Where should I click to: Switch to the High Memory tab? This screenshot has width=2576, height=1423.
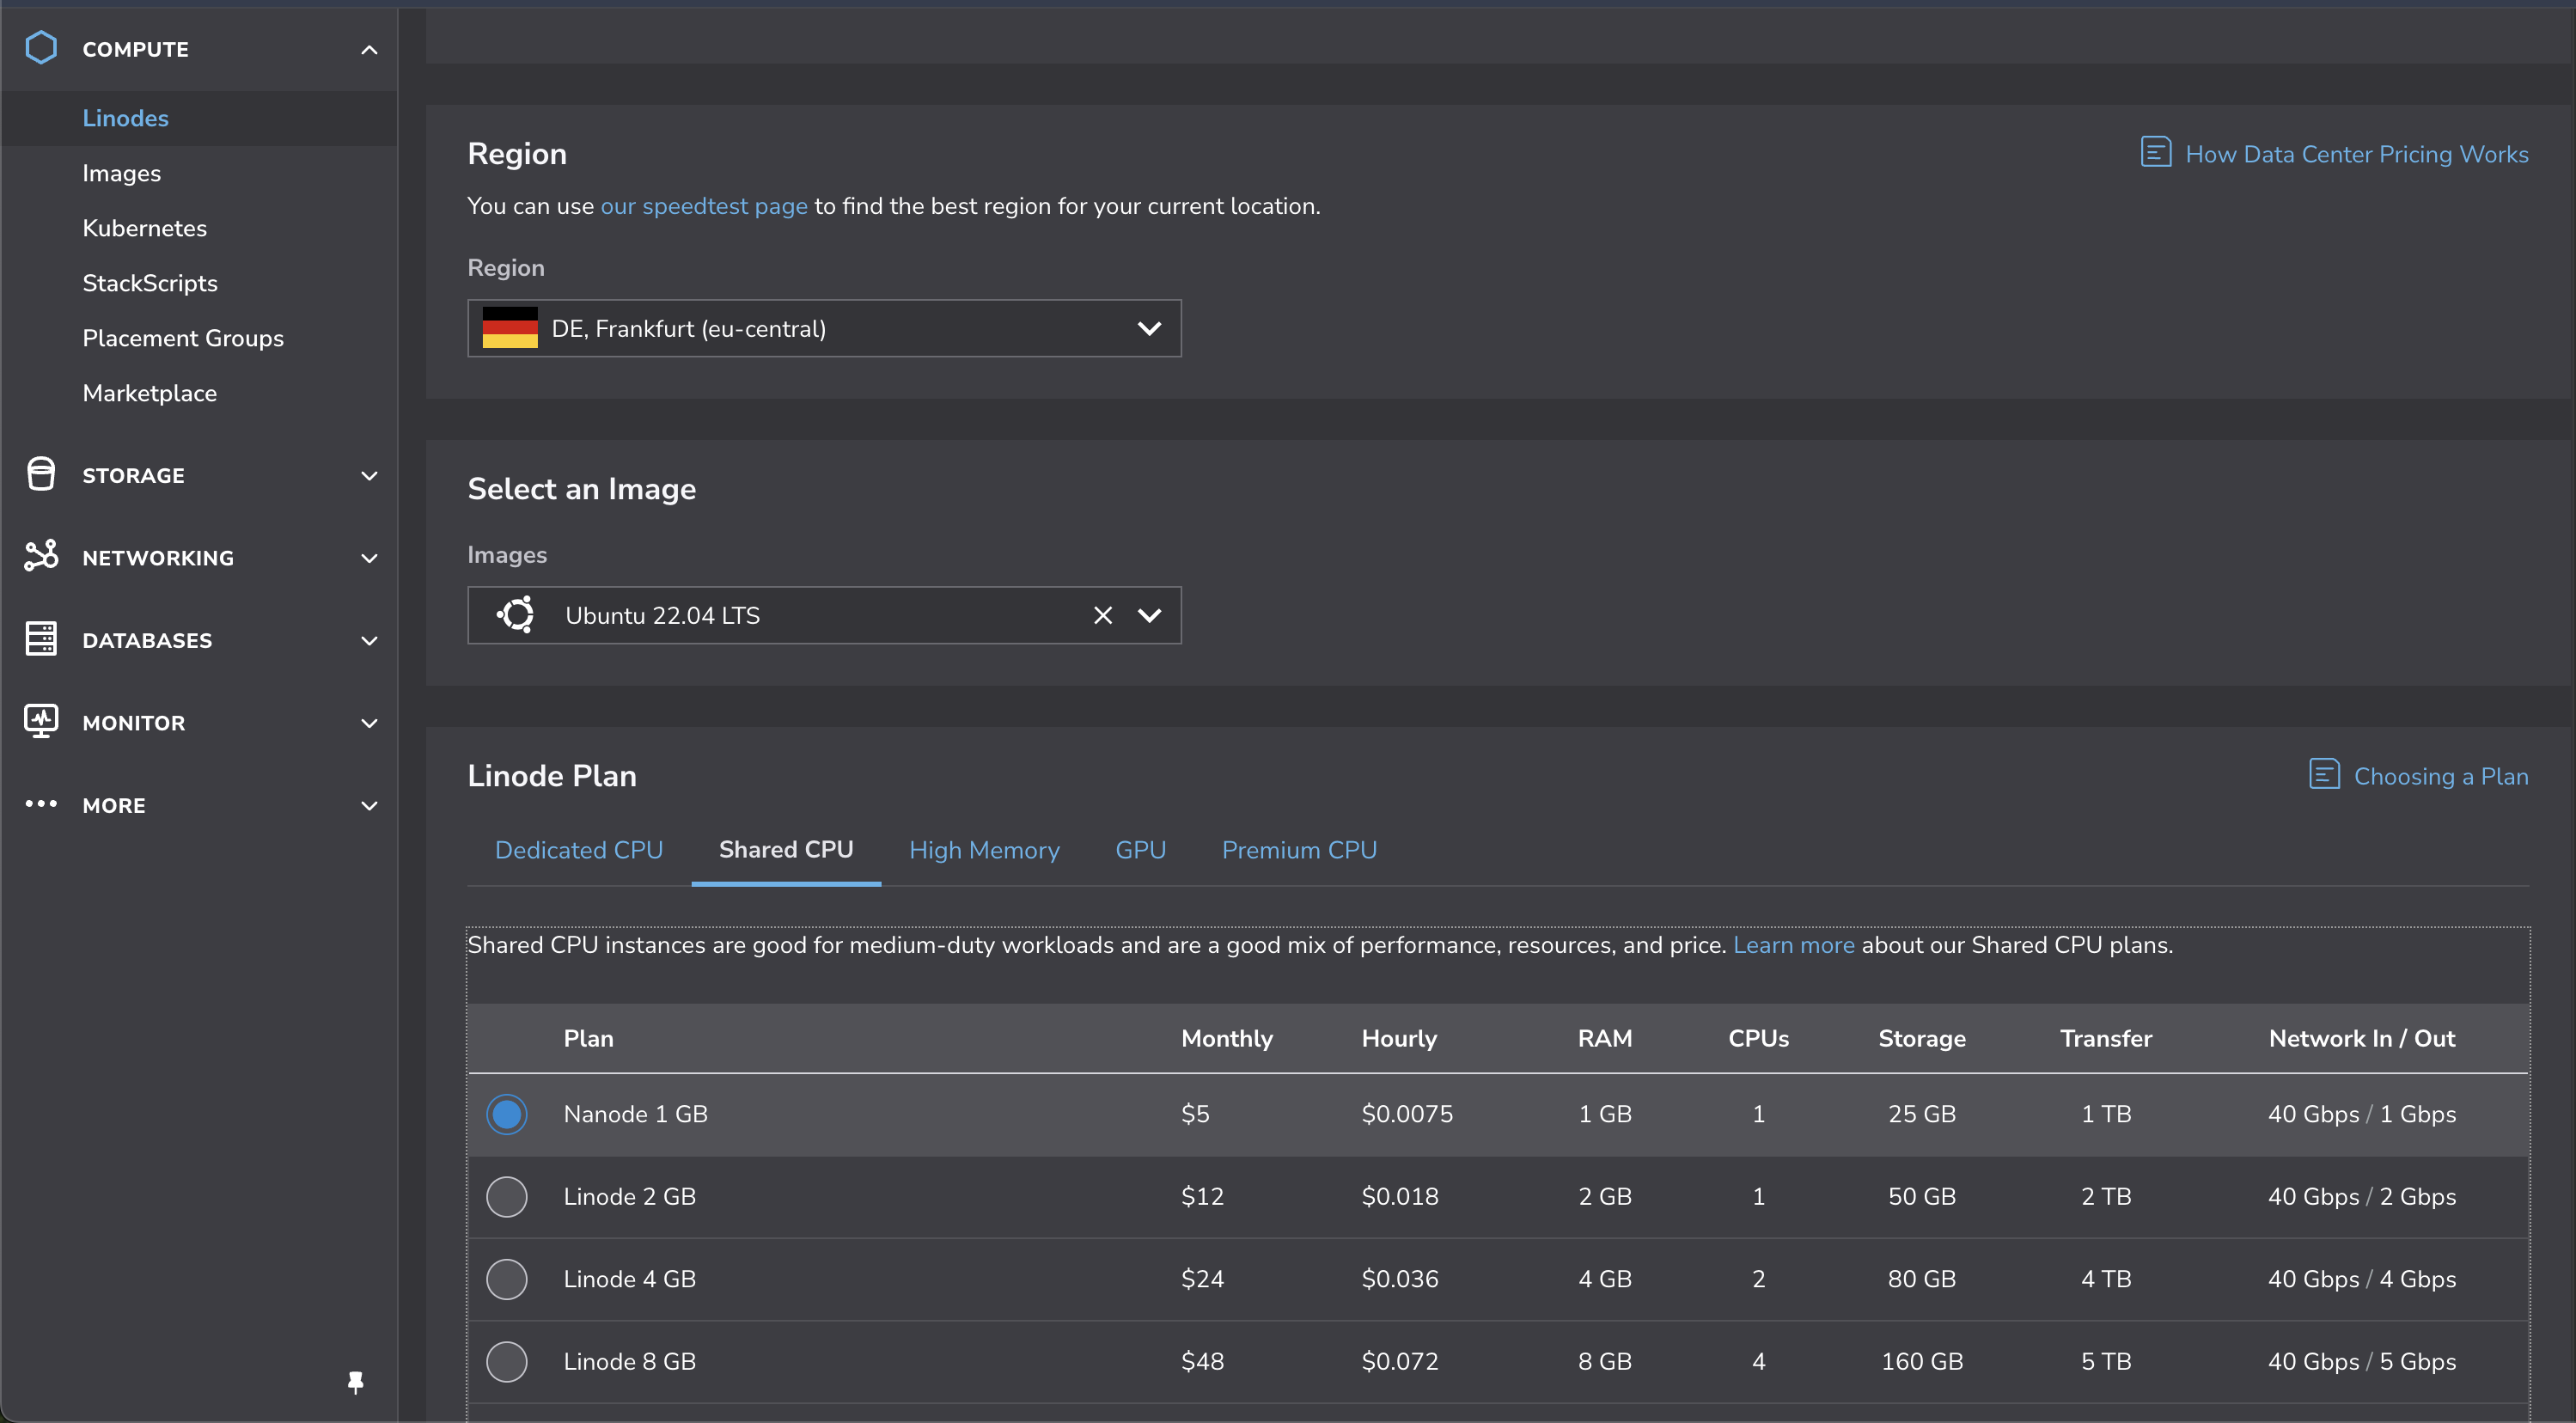coord(983,850)
